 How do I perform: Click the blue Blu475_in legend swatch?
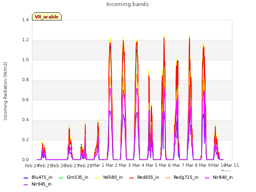(x=26, y=178)
